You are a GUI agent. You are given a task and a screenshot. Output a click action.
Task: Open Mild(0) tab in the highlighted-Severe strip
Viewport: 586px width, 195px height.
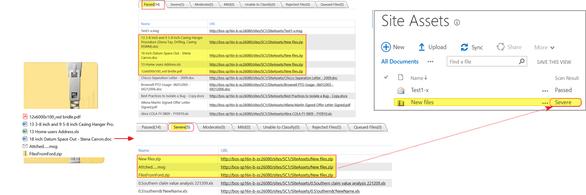pyautogui.click(x=244, y=127)
